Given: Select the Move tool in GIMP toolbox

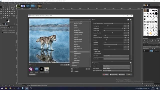Looking at the screenshot, I should coord(1,7).
